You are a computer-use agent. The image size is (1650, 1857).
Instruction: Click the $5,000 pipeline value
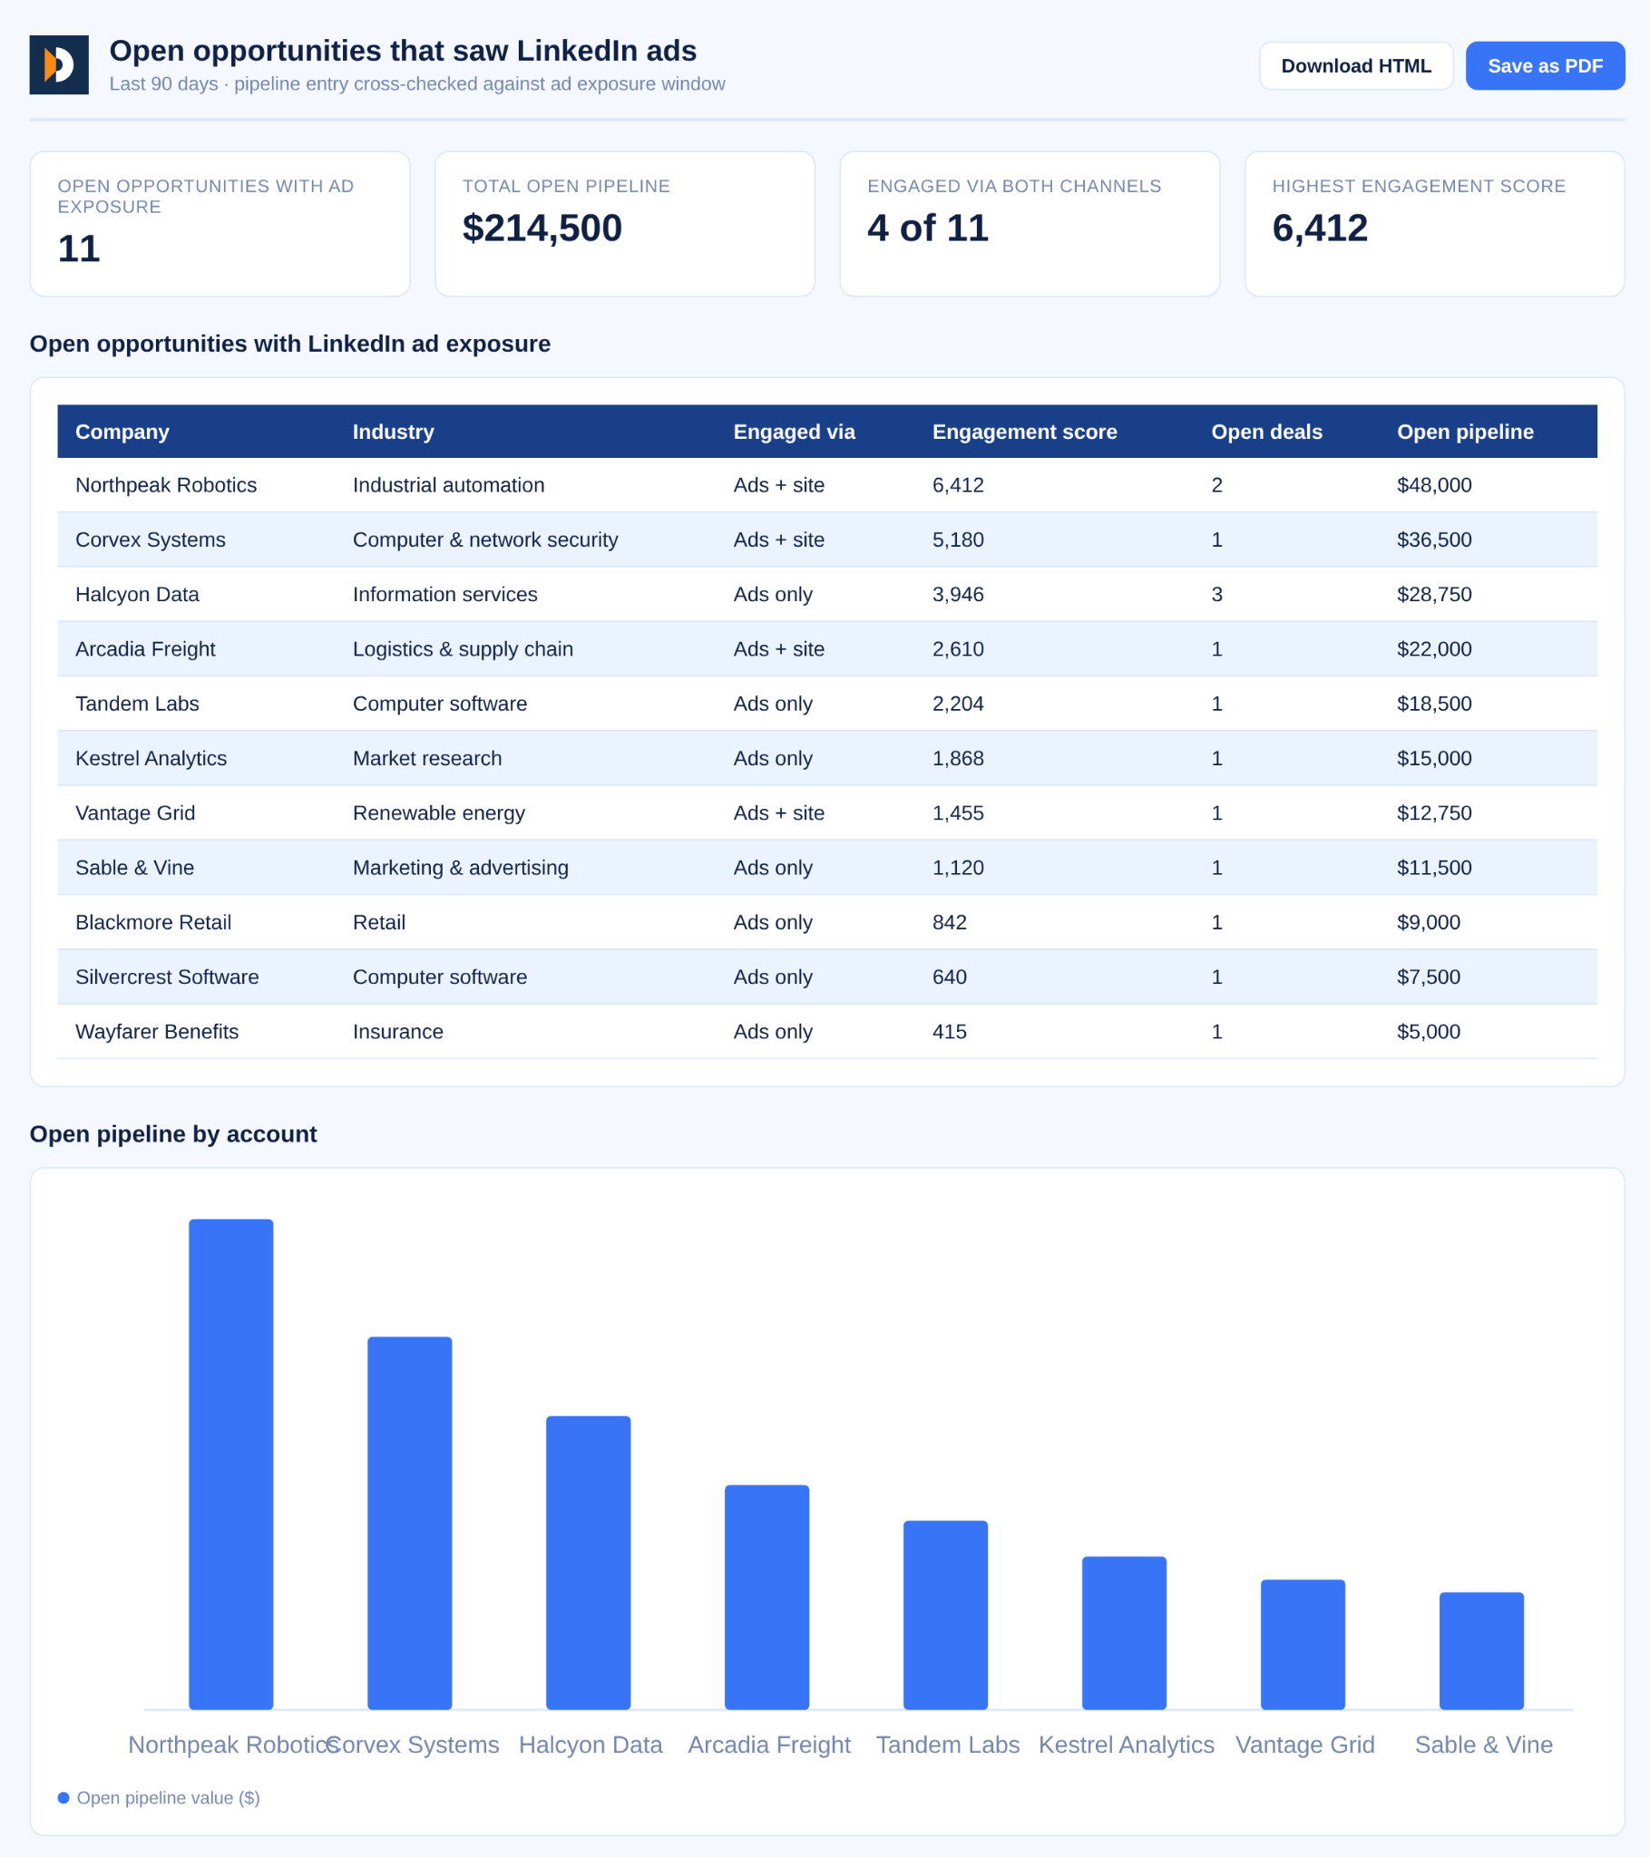tap(1428, 1031)
